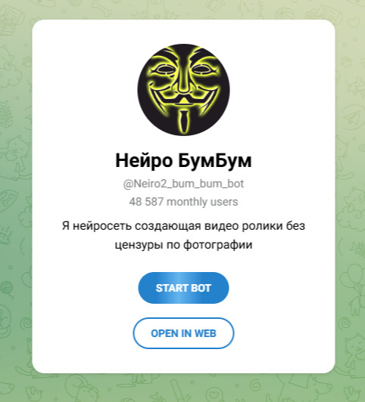This screenshot has width=365, height=402.
Task: Click the green patterned background below the card
Action: 183,388
